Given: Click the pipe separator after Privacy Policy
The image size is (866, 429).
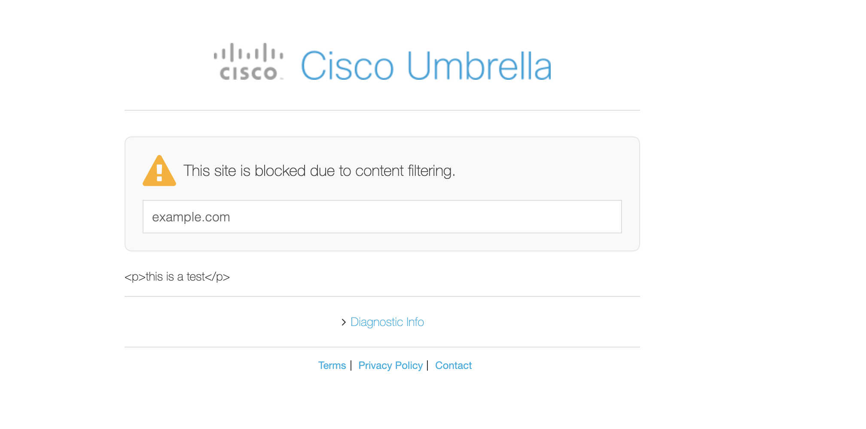Looking at the screenshot, I should point(428,366).
